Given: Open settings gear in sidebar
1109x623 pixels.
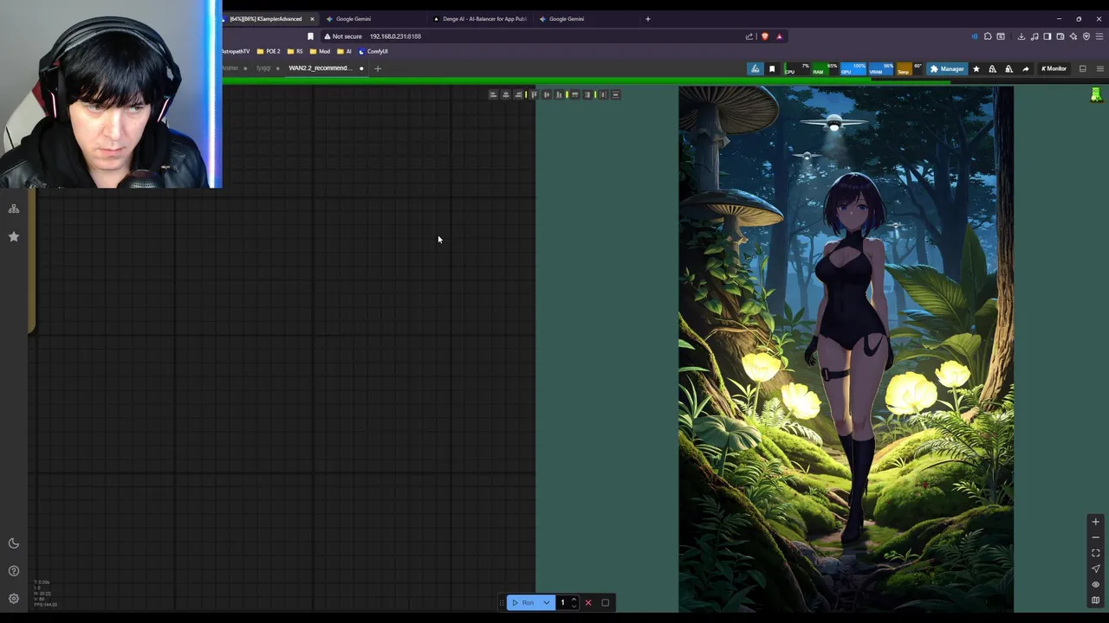Looking at the screenshot, I should 14,599.
